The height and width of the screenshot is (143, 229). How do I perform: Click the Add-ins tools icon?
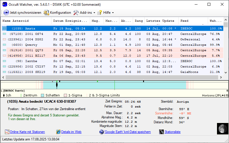[x=76, y=13]
